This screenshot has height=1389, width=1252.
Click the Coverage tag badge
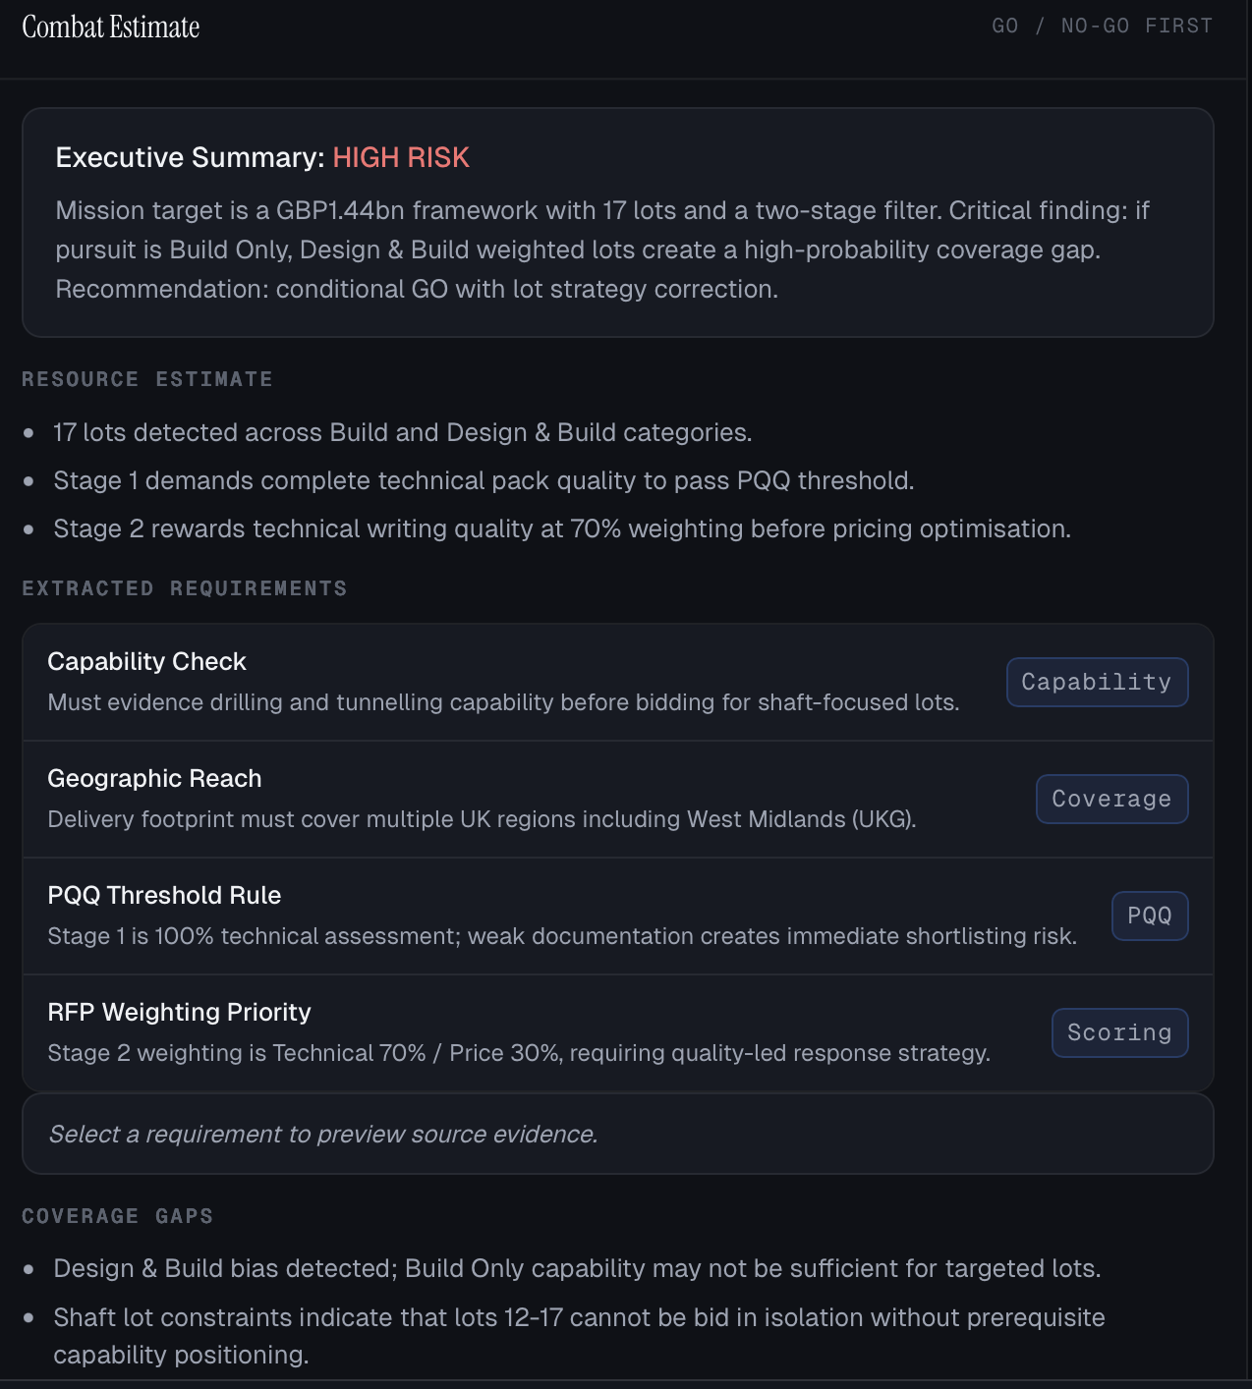coord(1111,799)
